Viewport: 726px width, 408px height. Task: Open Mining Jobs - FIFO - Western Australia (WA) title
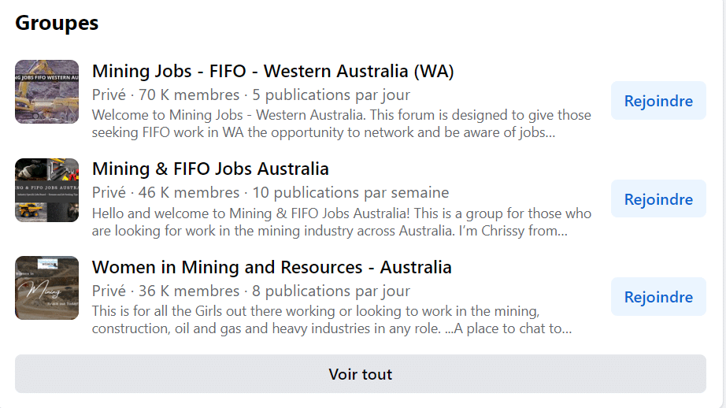point(272,72)
